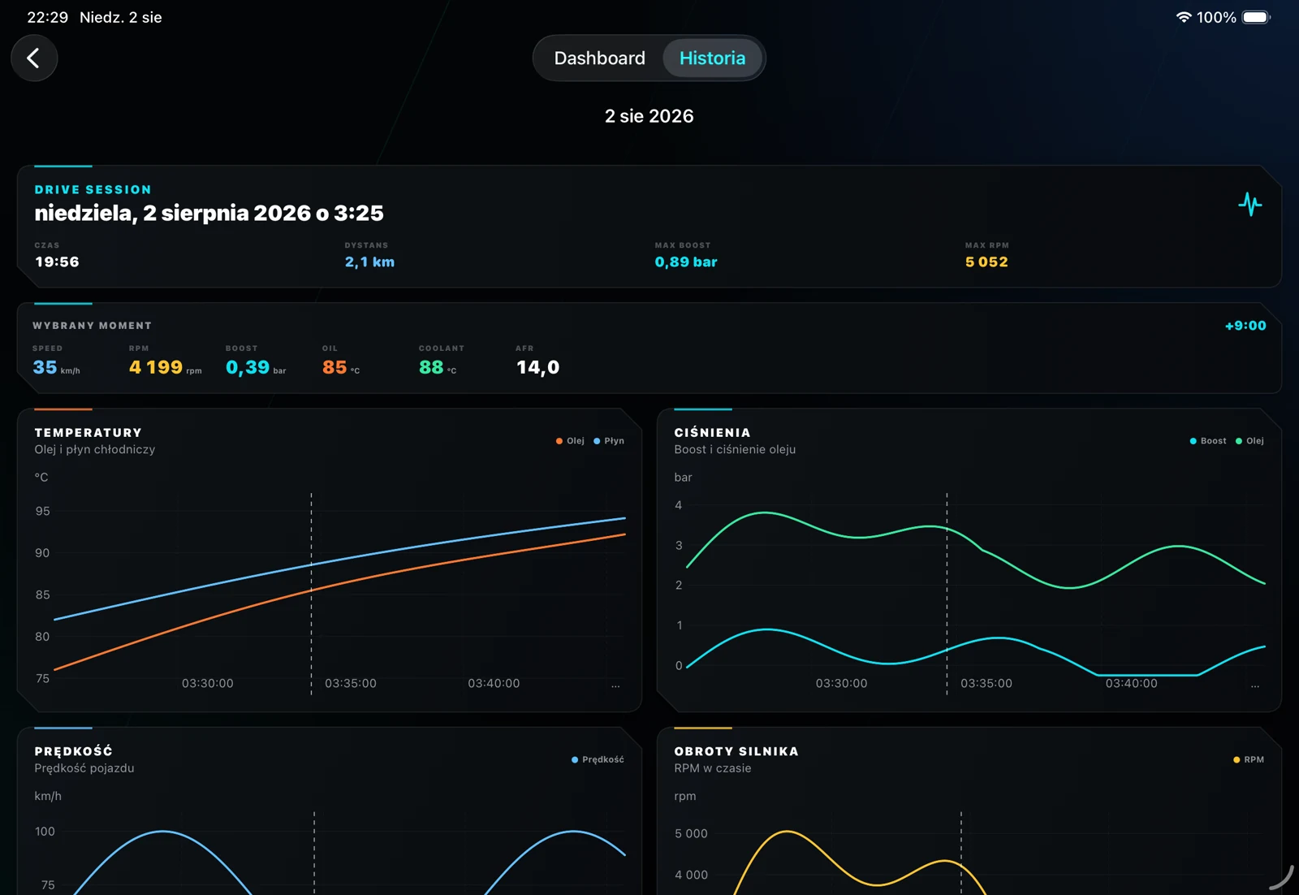Tap 03:30:00 on the Ciśnienia time axis
1299x895 pixels.
pos(842,683)
